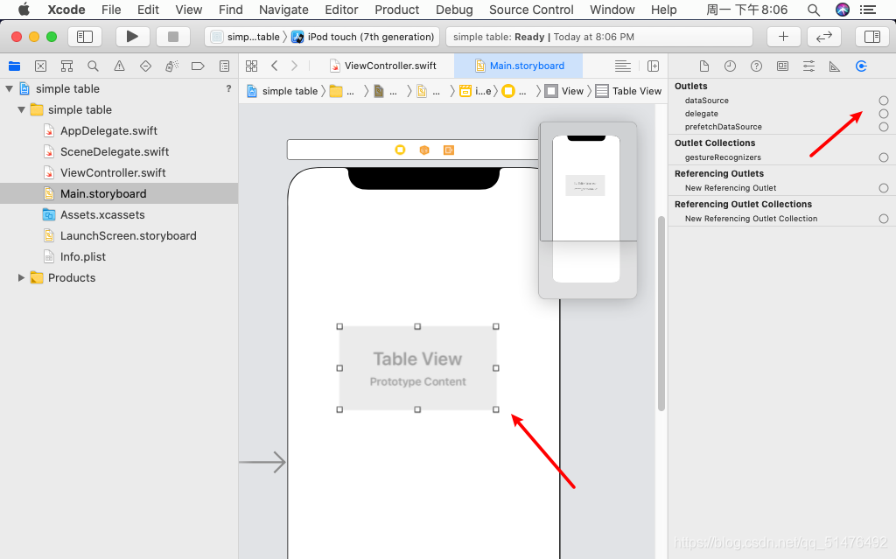Image resolution: width=896 pixels, height=559 pixels.
Task: Open the related items grid menu
Action: (x=251, y=66)
